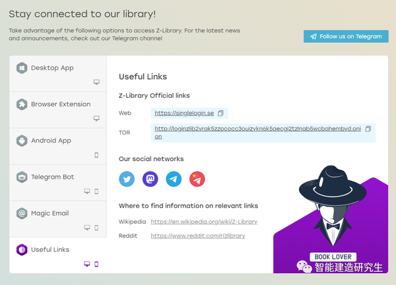Click the @ icon beside Magic Email
The height and width of the screenshot is (285, 396).
click(x=22, y=213)
